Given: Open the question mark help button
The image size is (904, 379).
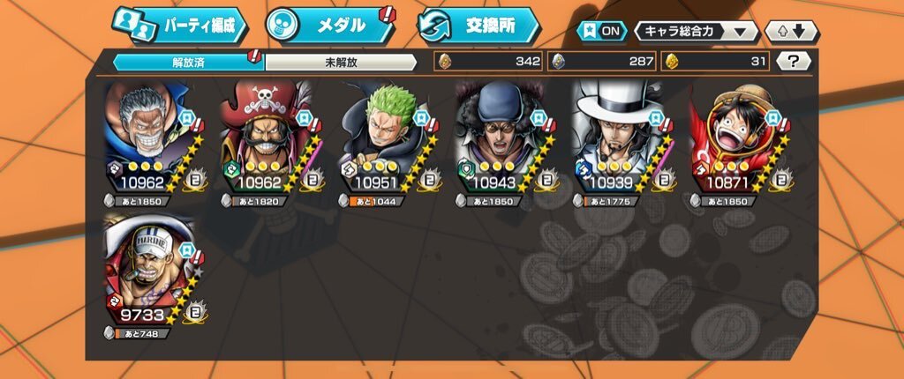Looking at the screenshot, I should 794,61.
